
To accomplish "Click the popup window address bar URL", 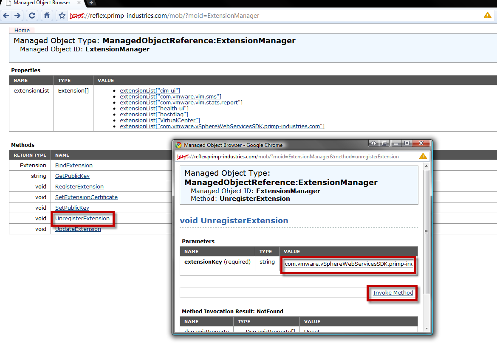I will [x=288, y=157].
